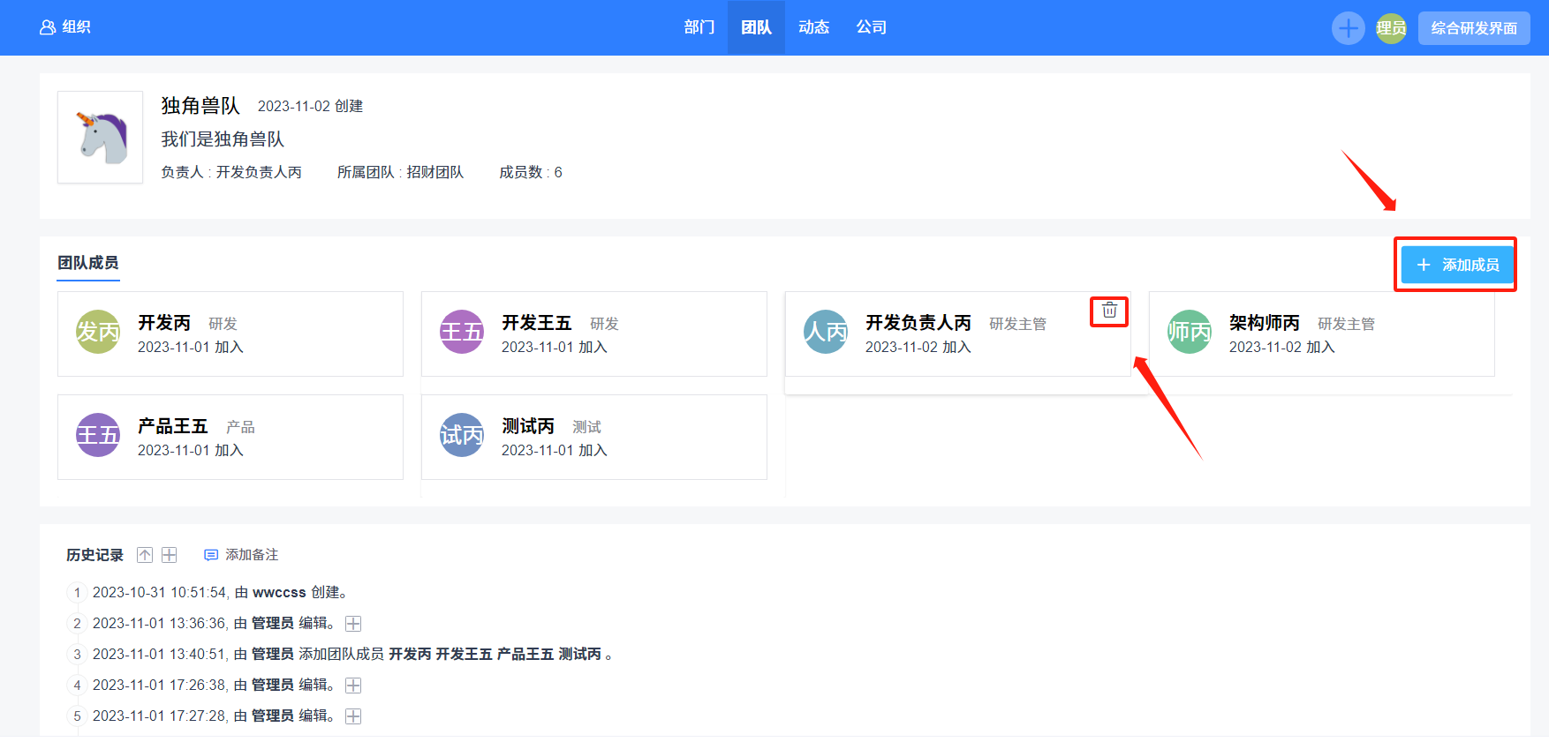
Task: Expand details of history record 4
Action: tap(353, 686)
